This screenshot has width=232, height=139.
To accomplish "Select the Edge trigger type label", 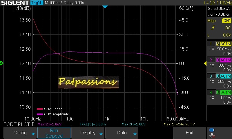I will [211, 21].
